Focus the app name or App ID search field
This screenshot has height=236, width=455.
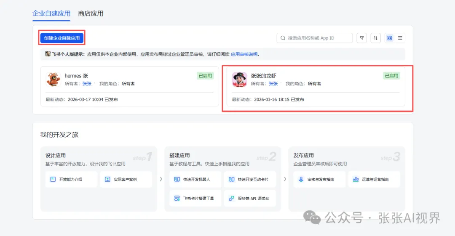coord(315,38)
